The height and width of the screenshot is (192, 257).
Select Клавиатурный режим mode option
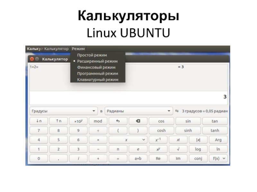pyautogui.click(x=98, y=80)
